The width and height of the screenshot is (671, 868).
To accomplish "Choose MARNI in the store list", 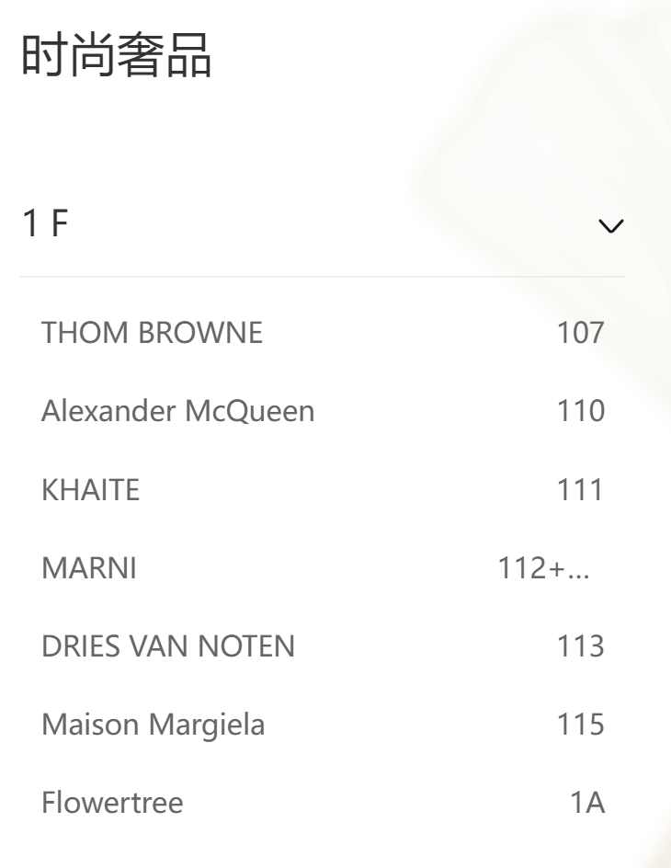I will coord(89,568).
